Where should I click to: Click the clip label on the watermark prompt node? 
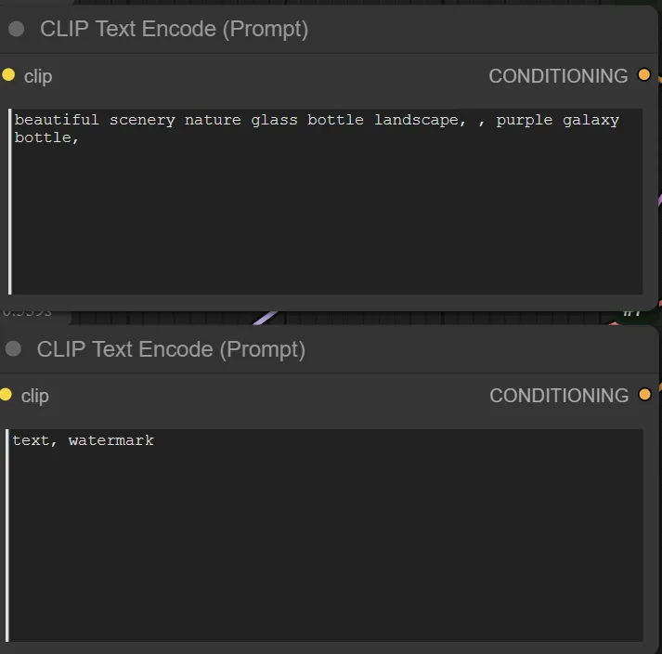[x=35, y=396]
